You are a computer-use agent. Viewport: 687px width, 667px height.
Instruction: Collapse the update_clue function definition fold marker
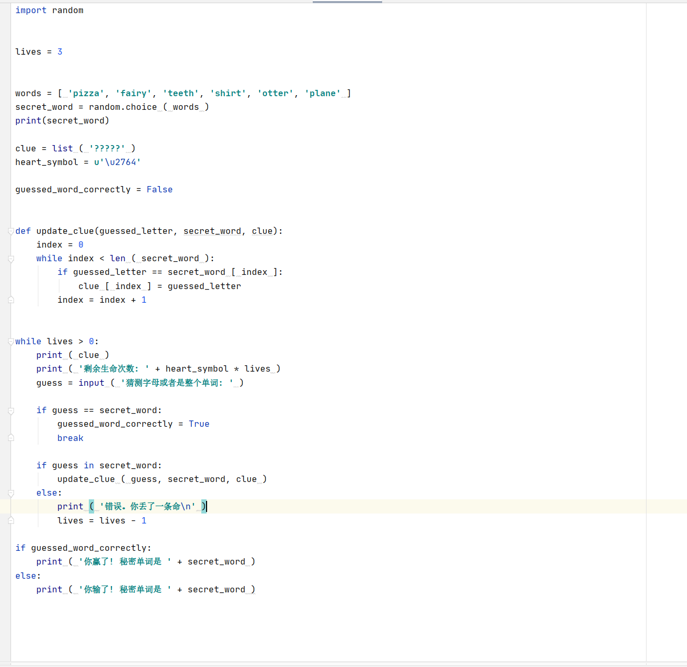pos(11,231)
